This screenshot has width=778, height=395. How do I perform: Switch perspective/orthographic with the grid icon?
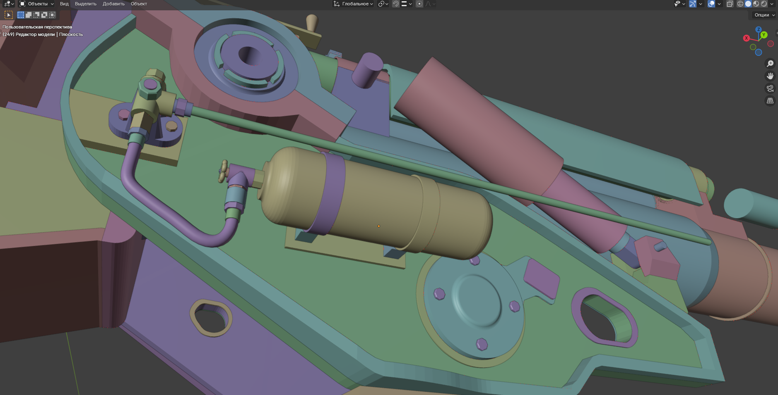tap(770, 101)
